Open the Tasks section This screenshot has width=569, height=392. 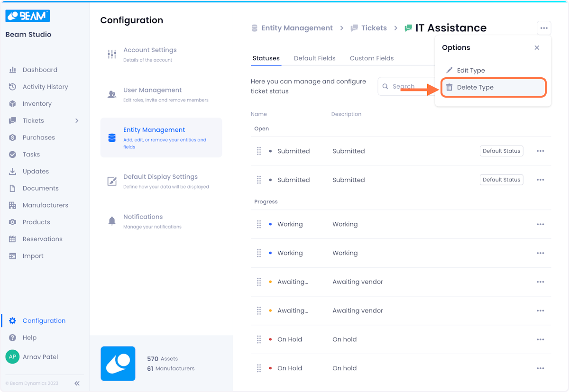[31, 155]
